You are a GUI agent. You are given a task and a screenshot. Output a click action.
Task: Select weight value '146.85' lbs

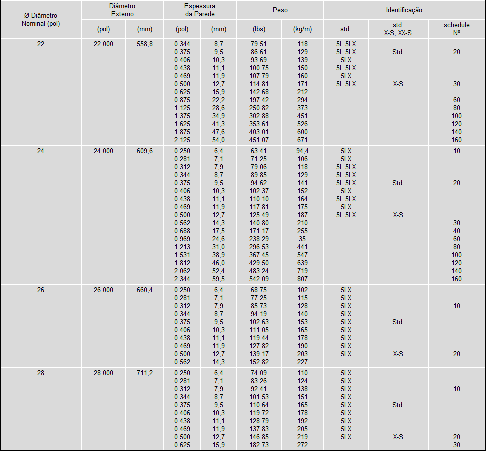[259, 437]
